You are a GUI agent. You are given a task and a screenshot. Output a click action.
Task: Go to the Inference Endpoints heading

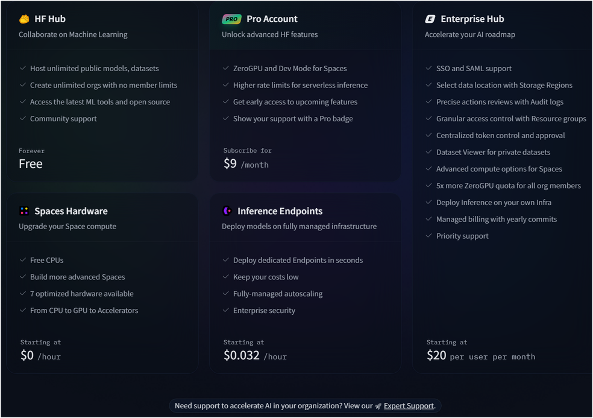point(280,211)
